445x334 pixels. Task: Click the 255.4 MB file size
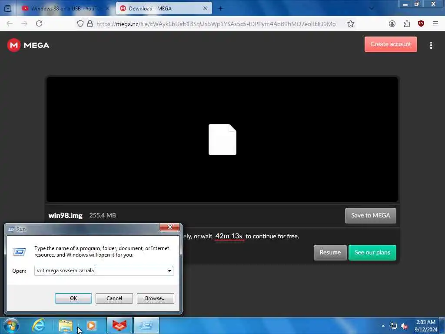[103, 216]
